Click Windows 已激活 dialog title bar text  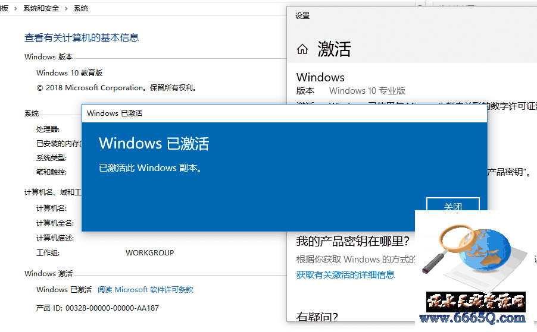click(114, 113)
